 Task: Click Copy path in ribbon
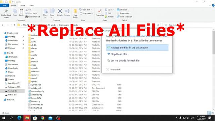[x=31, y=13]
